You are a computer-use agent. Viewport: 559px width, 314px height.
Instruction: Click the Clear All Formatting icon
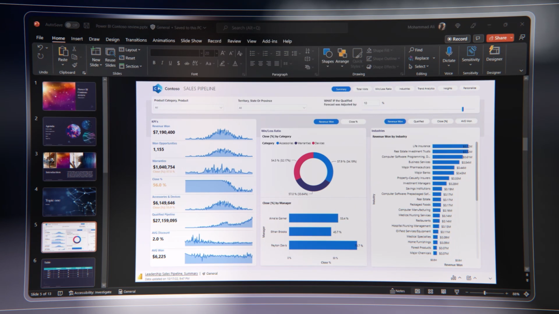240,53
